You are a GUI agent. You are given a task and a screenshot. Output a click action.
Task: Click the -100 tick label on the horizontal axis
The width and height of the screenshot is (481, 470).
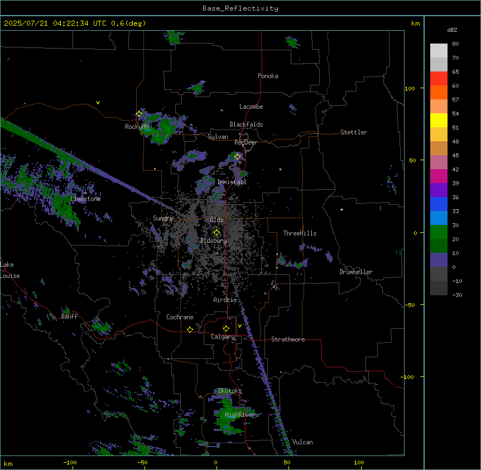click(x=70, y=462)
